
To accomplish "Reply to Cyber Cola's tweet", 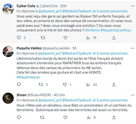I will point(19,38).
